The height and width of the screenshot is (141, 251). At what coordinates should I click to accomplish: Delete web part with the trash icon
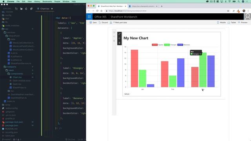(119, 43)
